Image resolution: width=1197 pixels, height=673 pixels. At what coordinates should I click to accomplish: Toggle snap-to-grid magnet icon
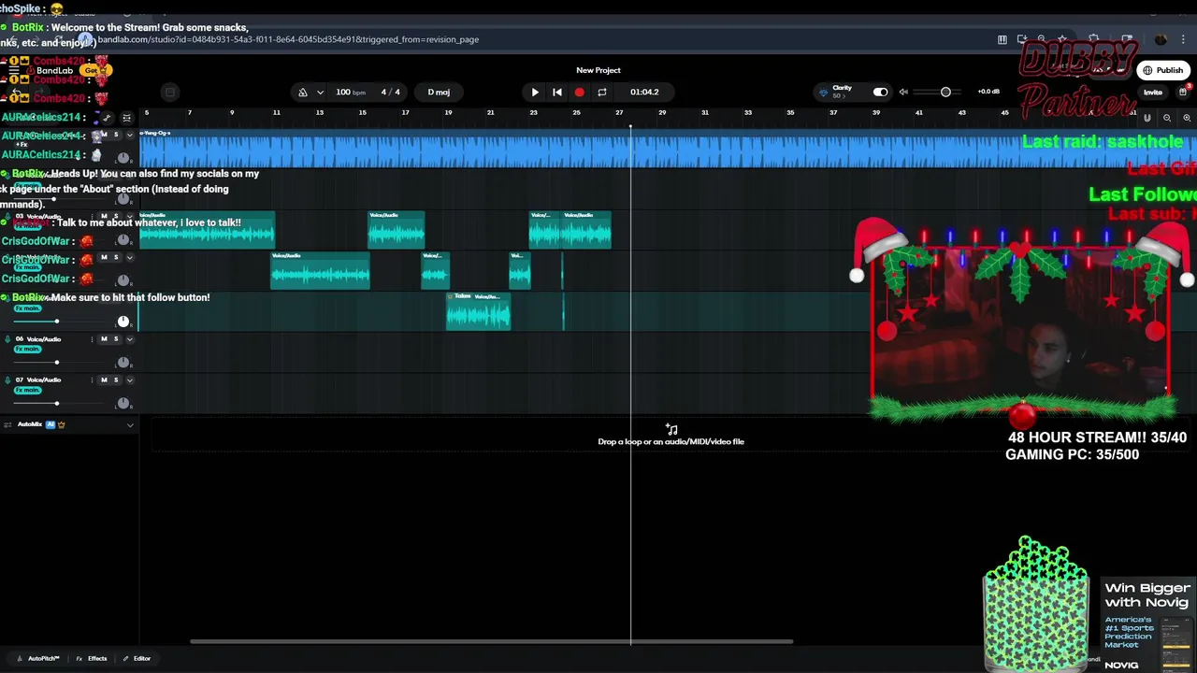tap(1147, 118)
